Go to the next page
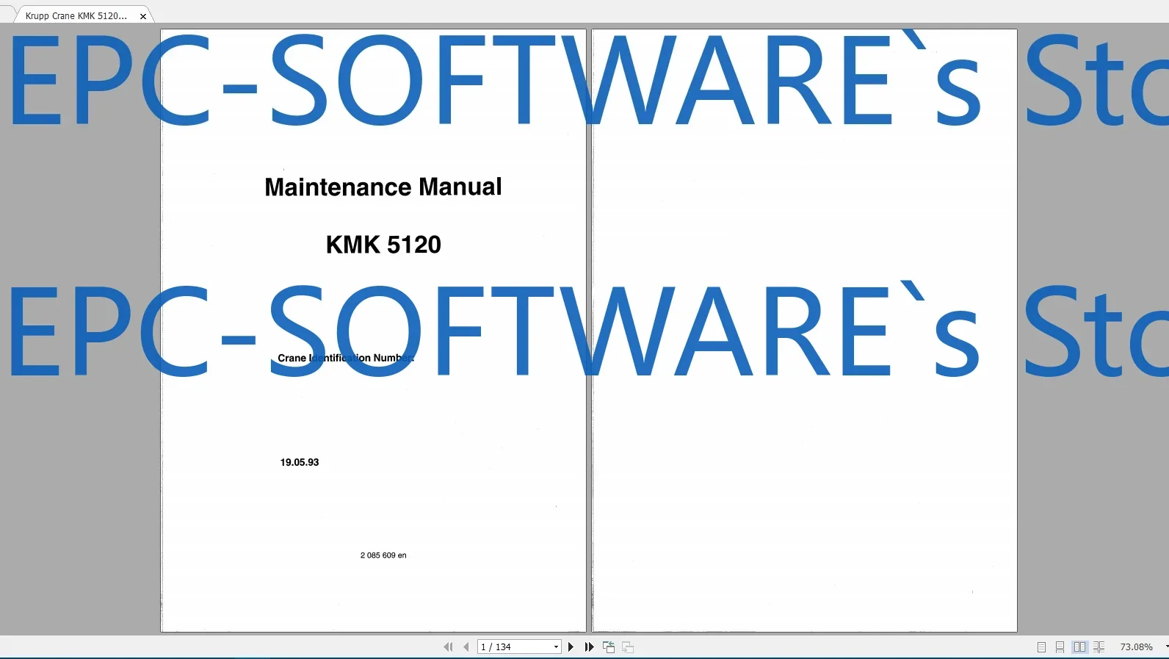1169x659 pixels. (x=571, y=647)
